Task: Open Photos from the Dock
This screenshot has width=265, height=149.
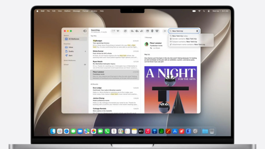Action: point(94,131)
